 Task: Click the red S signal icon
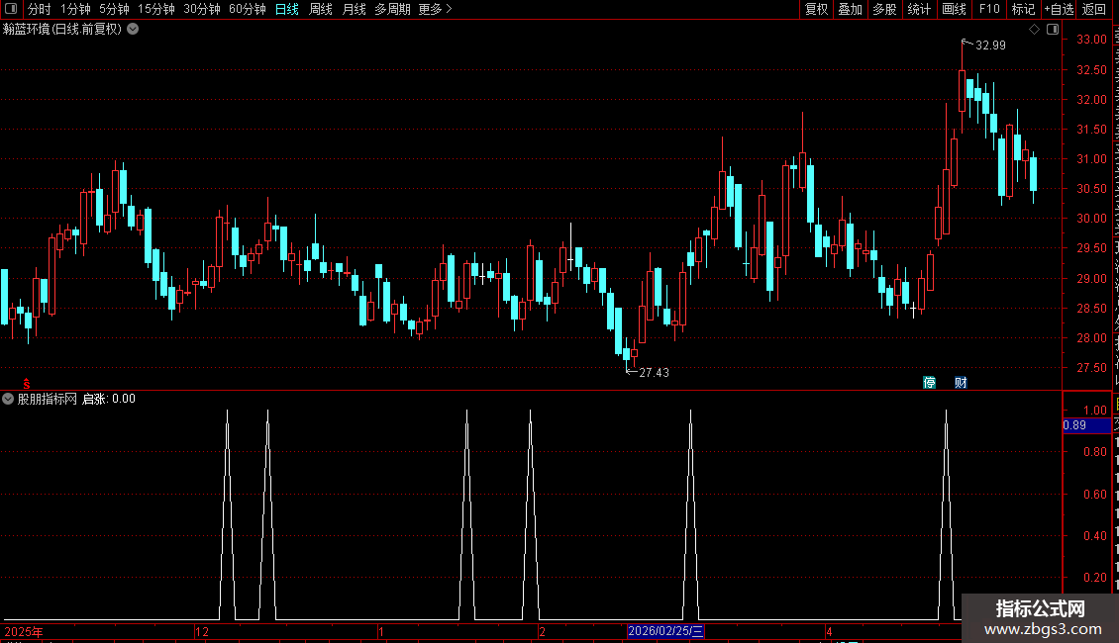[27, 384]
